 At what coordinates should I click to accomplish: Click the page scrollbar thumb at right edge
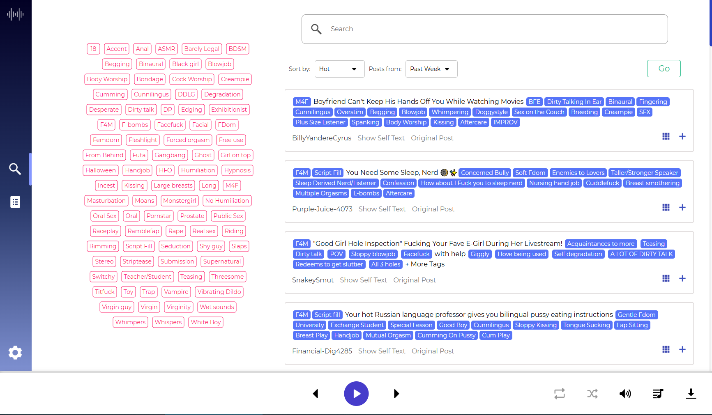point(710,23)
